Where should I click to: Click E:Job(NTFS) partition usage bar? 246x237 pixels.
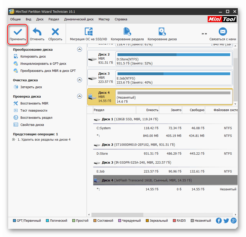pos(174,74)
